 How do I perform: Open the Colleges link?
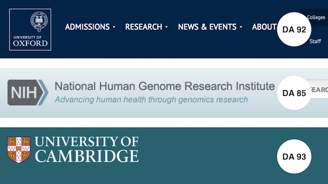point(316,17)
